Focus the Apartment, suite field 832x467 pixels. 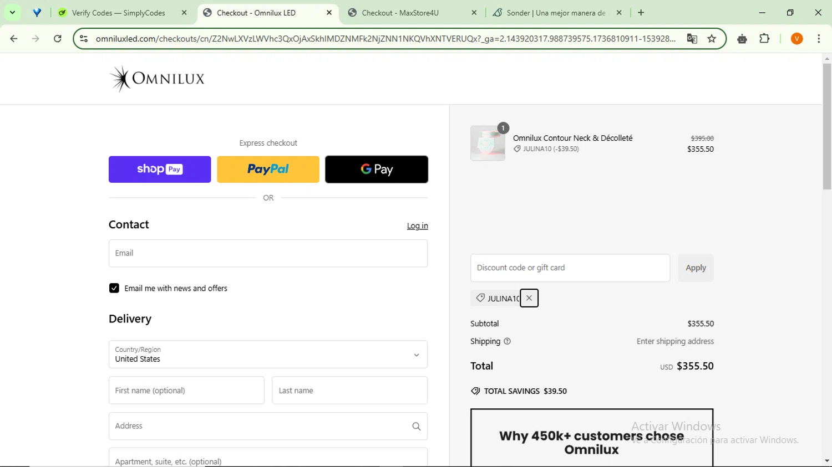tap(268, 458)
